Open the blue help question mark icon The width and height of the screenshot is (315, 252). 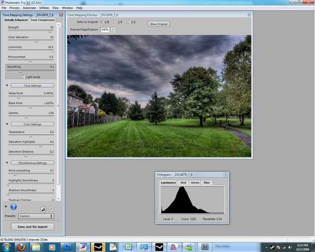[13, 207]
